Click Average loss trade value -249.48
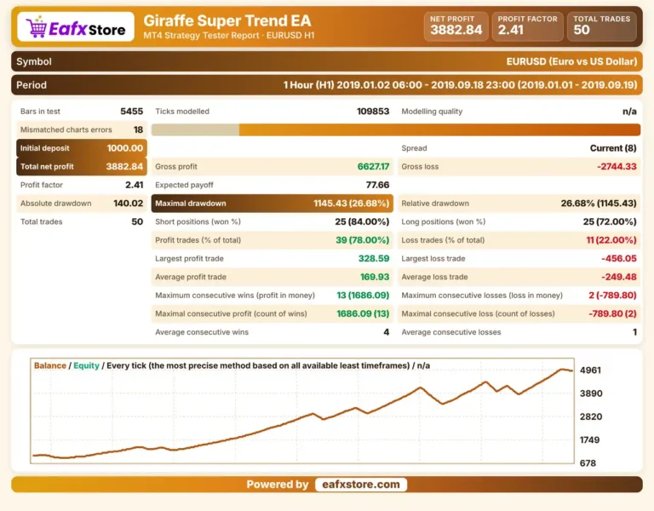Viewport: 654px width, 511px height. point(619,277)
